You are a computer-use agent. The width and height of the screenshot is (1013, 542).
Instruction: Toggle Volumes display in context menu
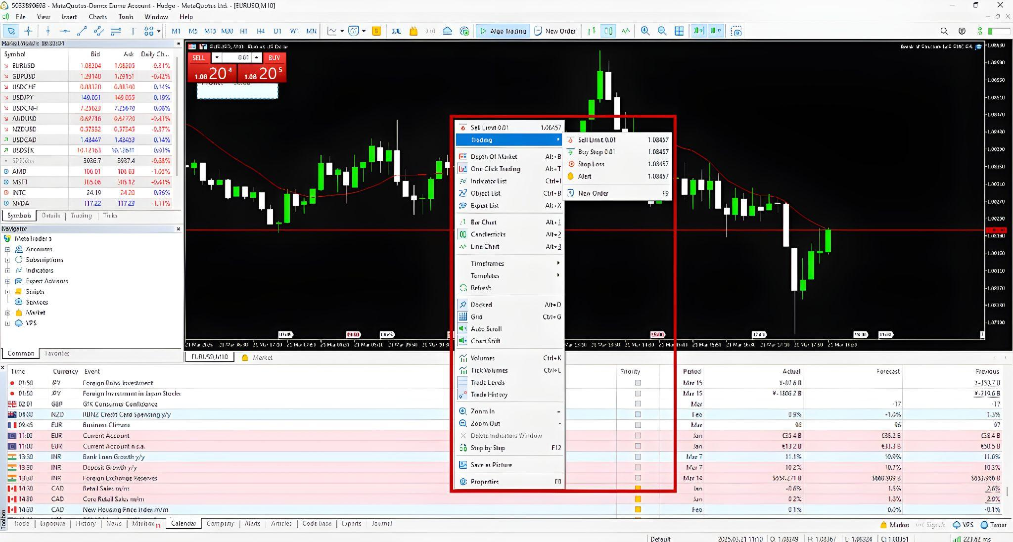pyautogui.click(x=510, y=358)
